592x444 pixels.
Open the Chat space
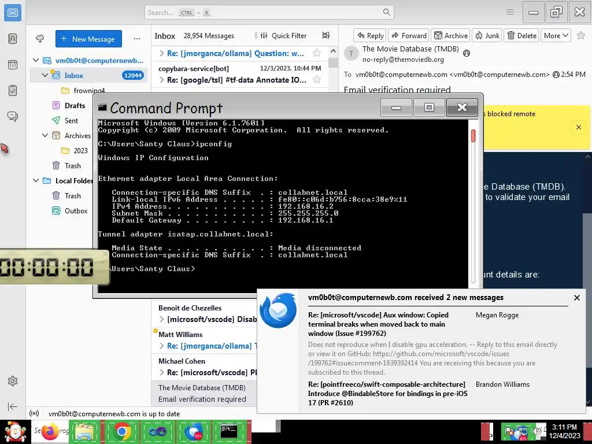pos(13,116)
